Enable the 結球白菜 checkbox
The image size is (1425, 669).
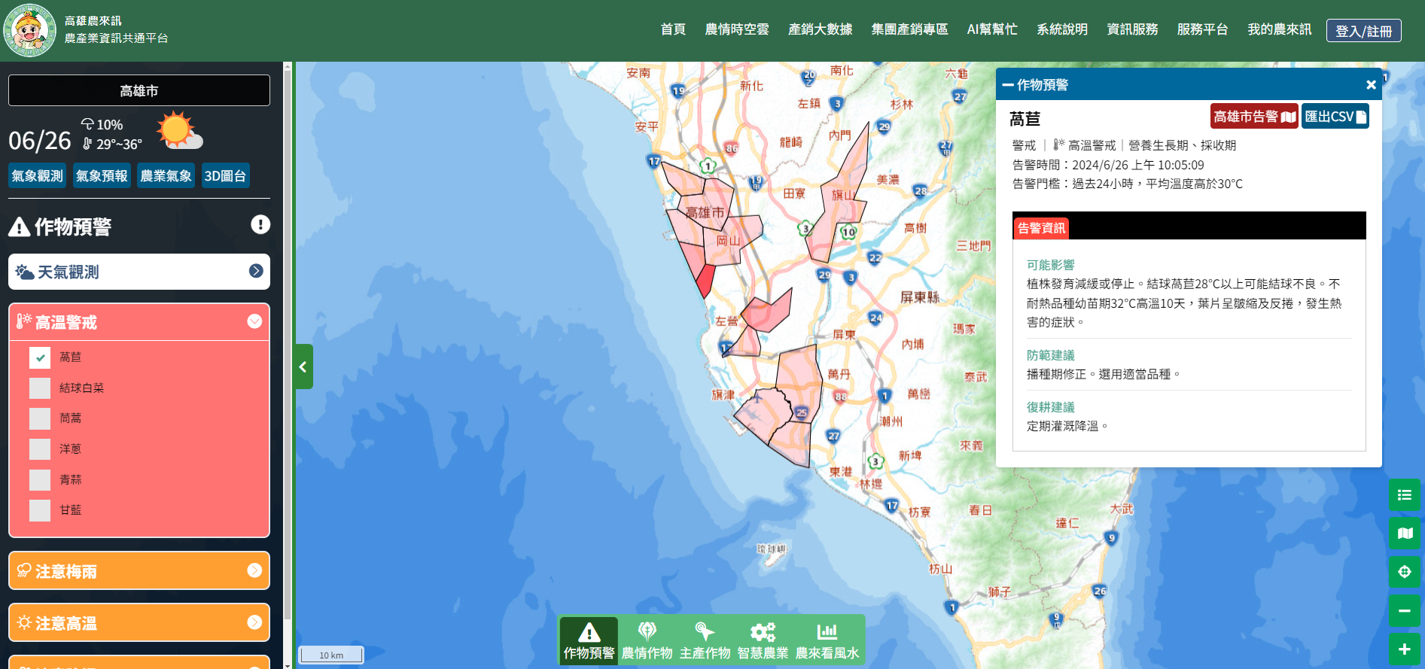[x=40, y=388]
